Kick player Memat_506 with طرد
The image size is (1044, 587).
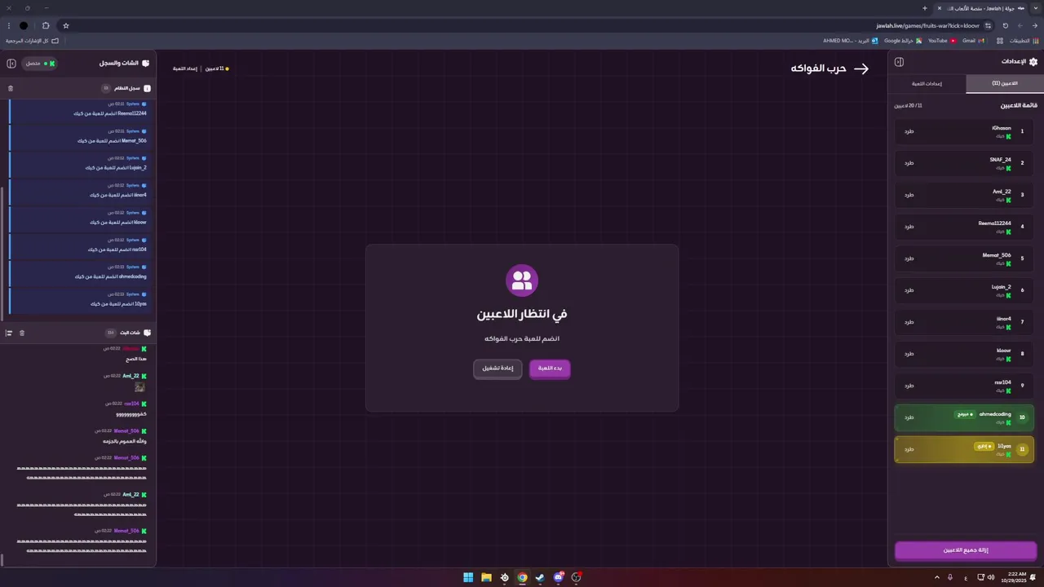pos(909,258)
